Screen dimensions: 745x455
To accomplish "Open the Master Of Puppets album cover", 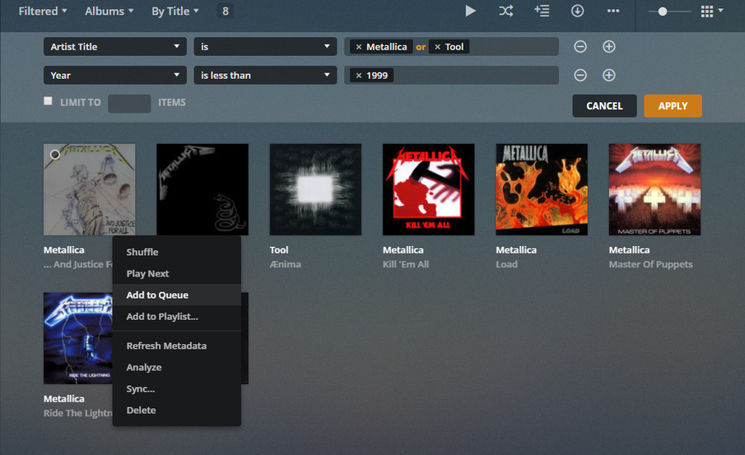I will [654, 189].
